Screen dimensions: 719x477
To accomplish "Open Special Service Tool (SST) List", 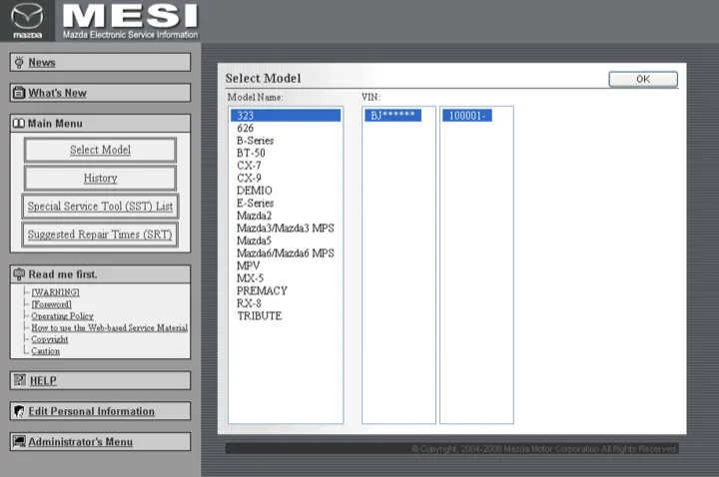I will pos(100,207).
